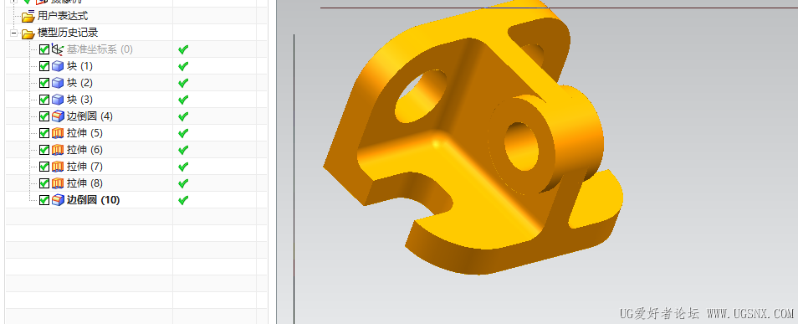The height and width of the screenshot is (324, 798).
Task: Select the 边倒圆 (10) feature label
Action: click(93, 200)
